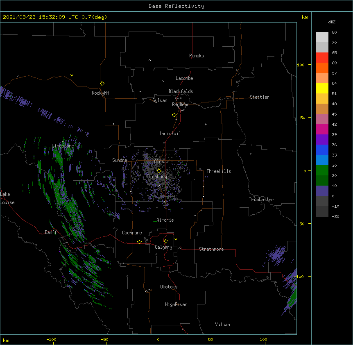353x345 pixels.
Task: Click the Banff label on the map
Action: [x=51, y=232]
